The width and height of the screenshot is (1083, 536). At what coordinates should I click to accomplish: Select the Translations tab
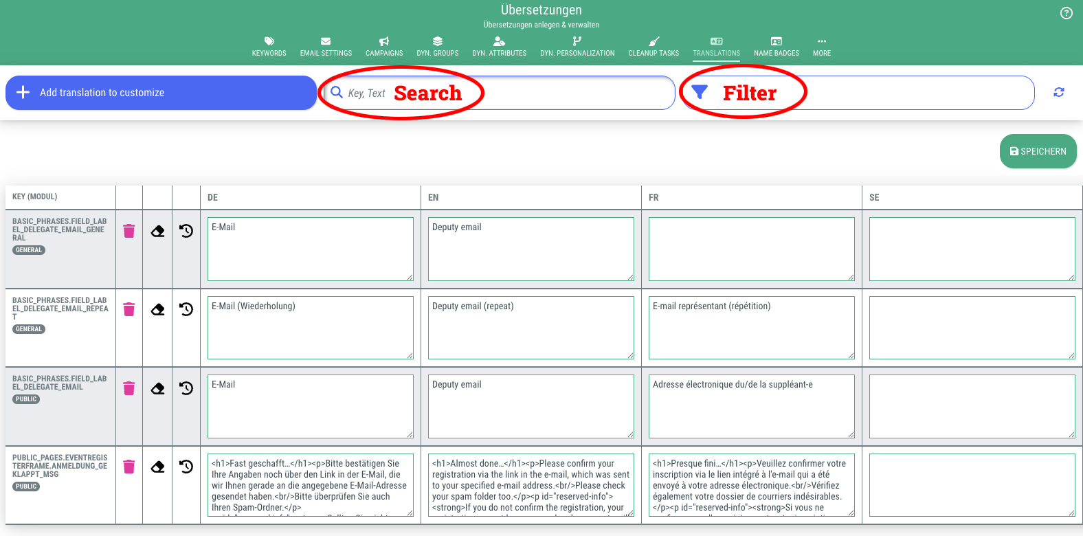[717, 47]
